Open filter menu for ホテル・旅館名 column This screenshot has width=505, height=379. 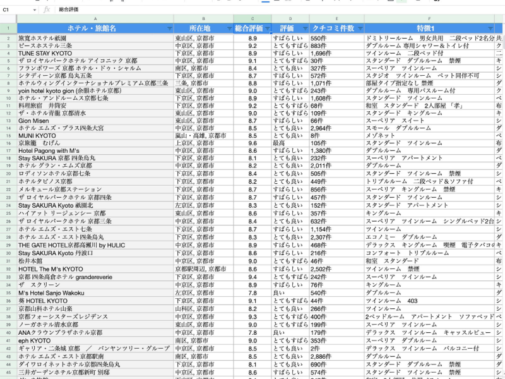click(169, 28)
